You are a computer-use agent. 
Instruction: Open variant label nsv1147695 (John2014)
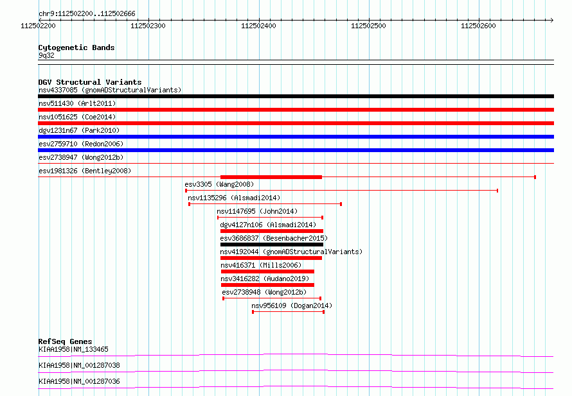[x=257, y=211]
